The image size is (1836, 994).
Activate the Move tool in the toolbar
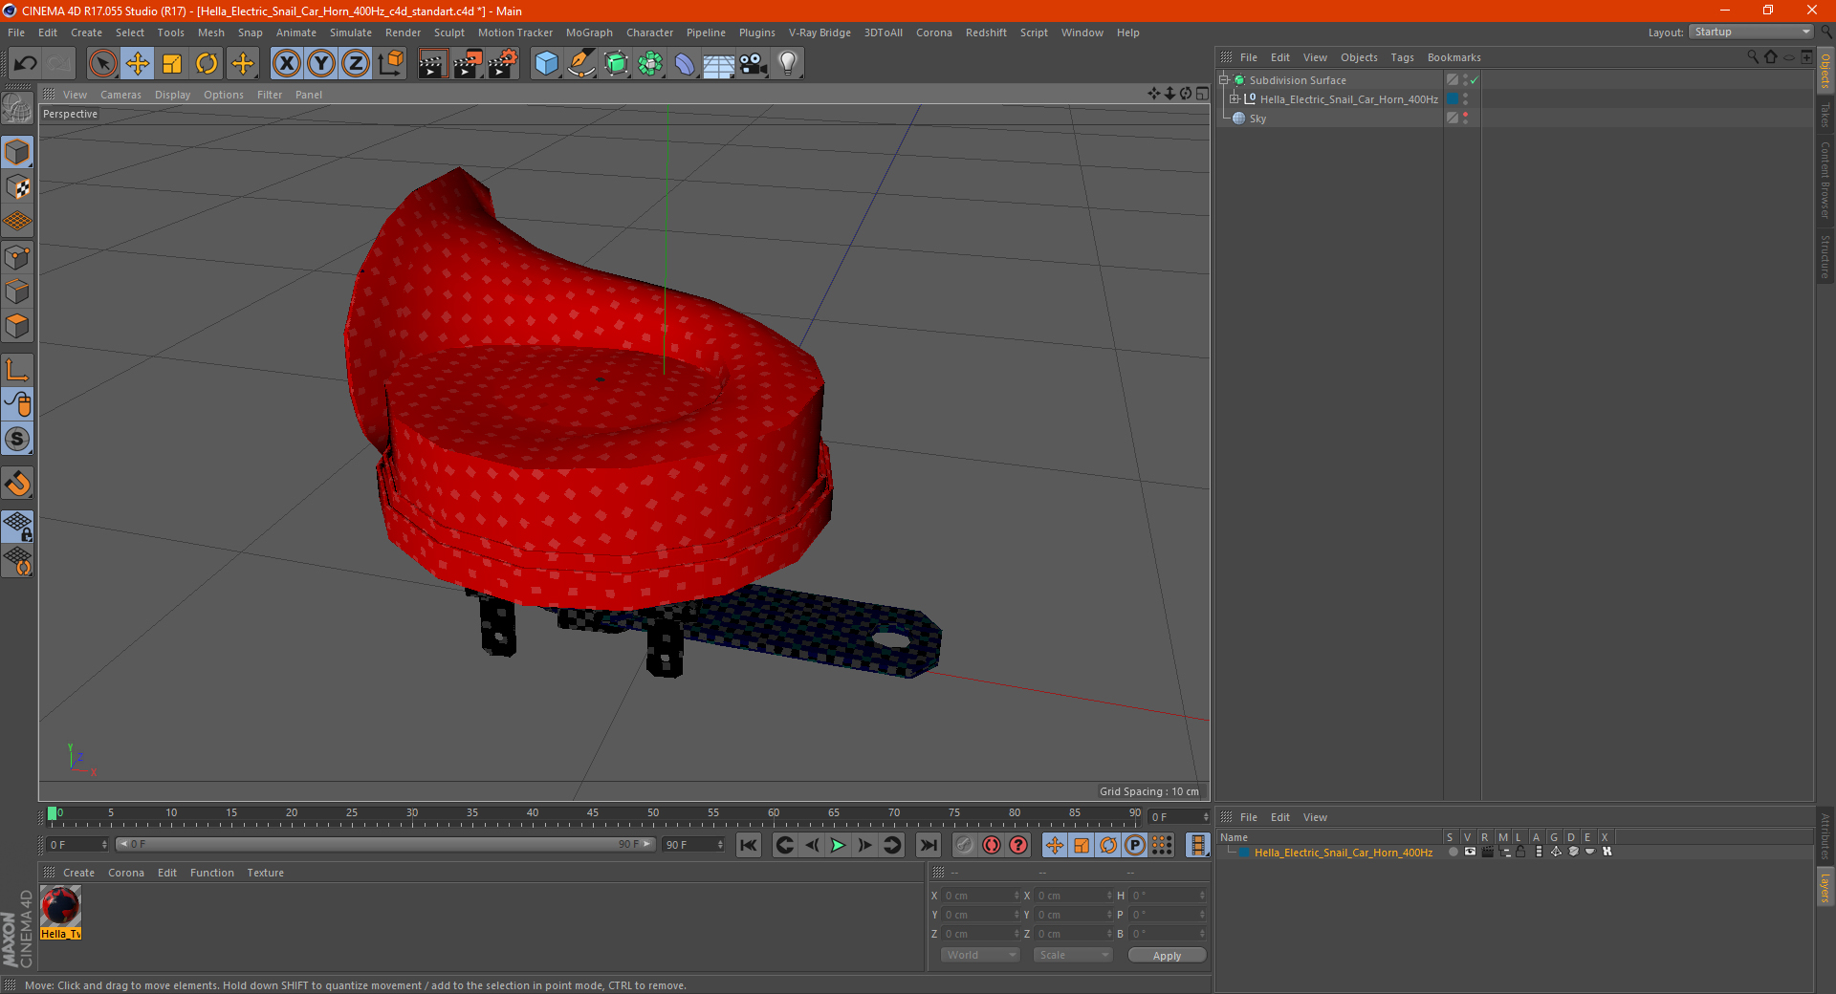pos(138,64)
